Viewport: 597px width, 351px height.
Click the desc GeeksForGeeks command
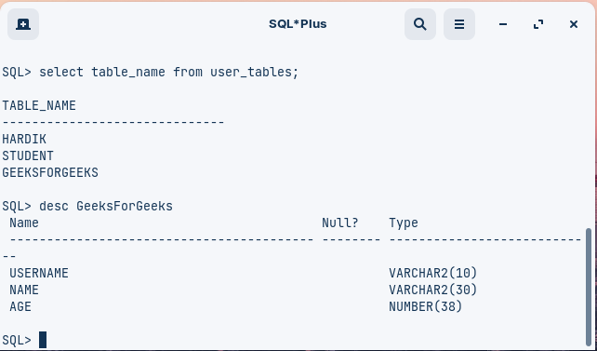(x=106, y=206)
